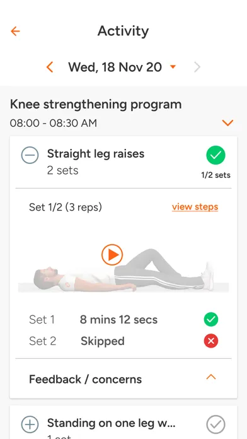Click the red X for Set 2
The height and width of the screenshot is (439, 247).
tap(211, 341)
